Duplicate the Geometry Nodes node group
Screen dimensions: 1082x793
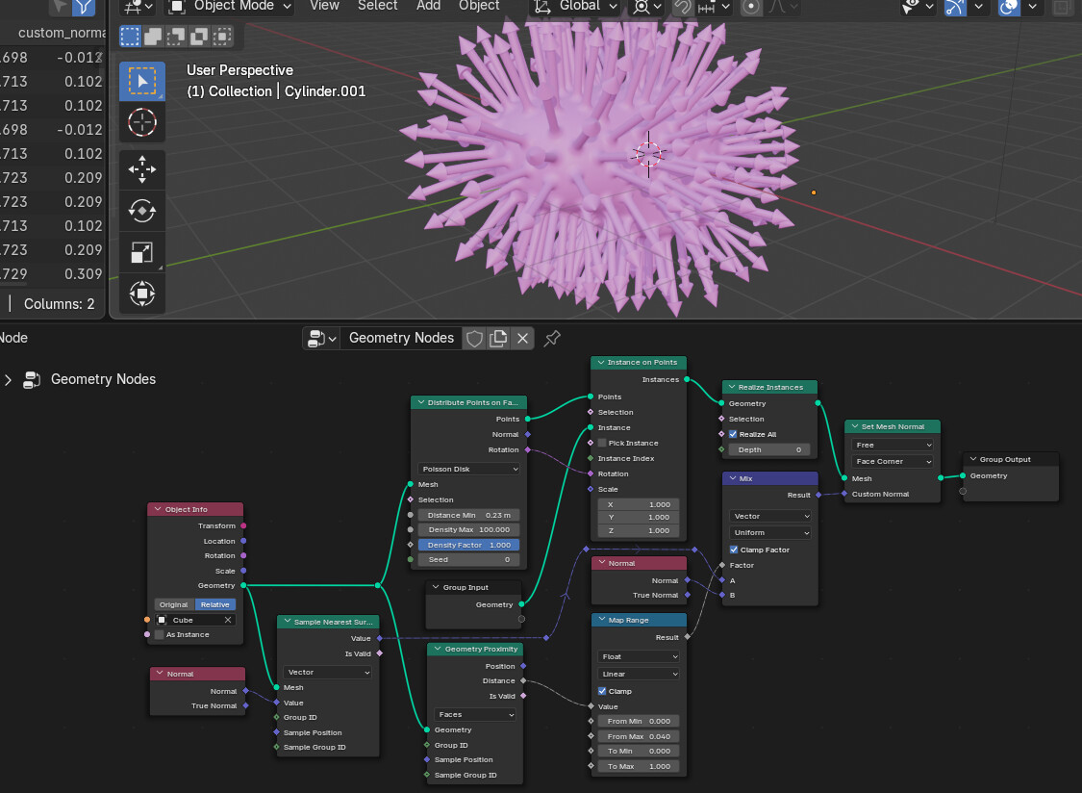[x=498, y=339]
